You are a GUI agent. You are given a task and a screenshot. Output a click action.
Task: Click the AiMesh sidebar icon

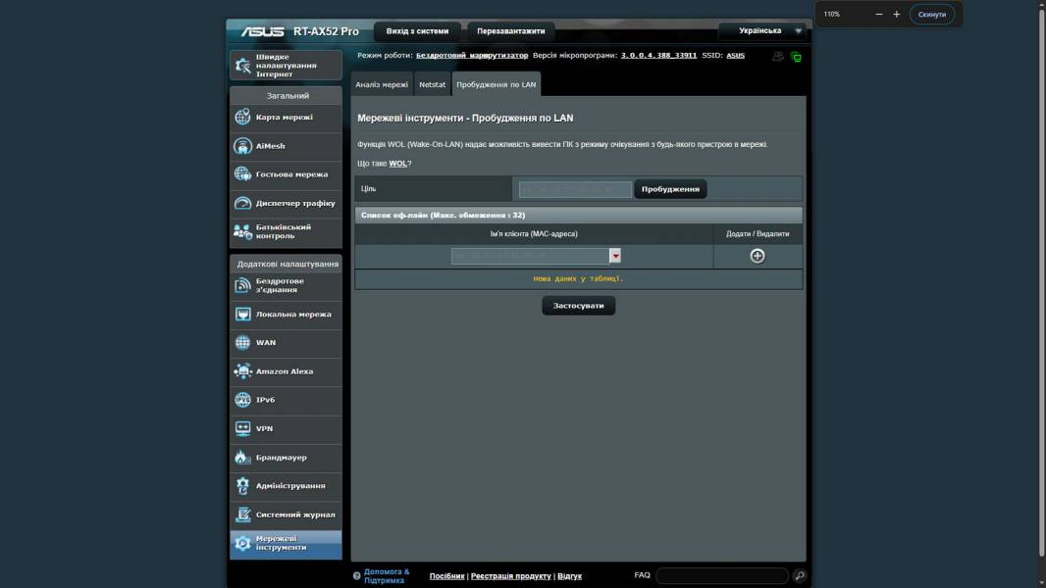(x=242, y=146)
